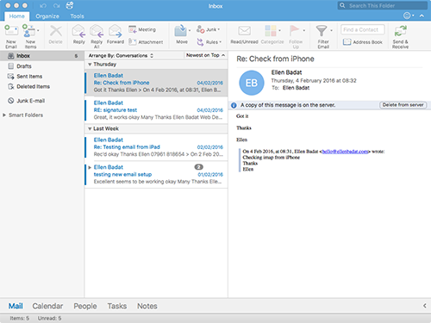The width and height of the screenshot is (431, 323).
Task: Open the Follow Up dropdown arrow
Action: pos(303,30)
